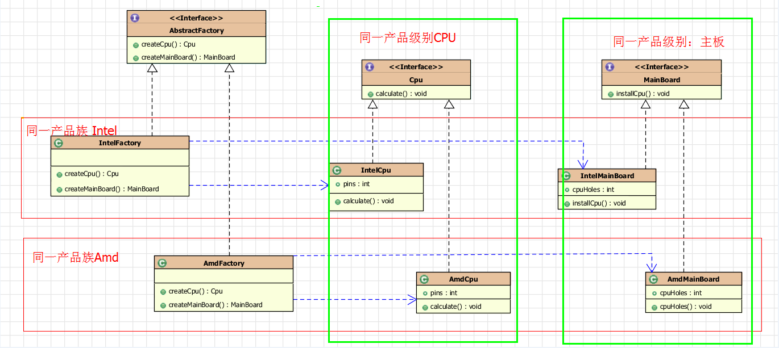779x348 pixels.
Task: Click the createCpu method icon in AbstractFactory
Action: (136, 44)
